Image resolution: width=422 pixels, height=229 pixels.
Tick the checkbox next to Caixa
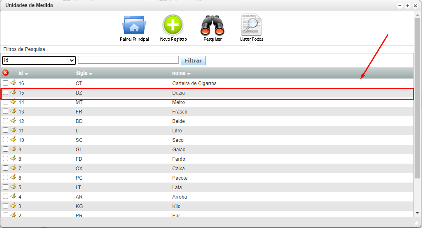click(x=5, y=168)
